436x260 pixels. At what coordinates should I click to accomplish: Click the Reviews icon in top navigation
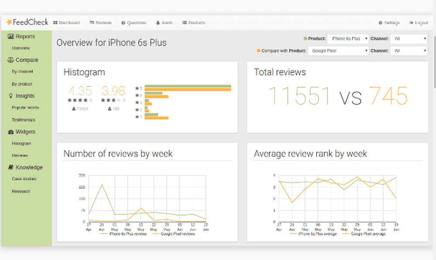tap(92, 23)
